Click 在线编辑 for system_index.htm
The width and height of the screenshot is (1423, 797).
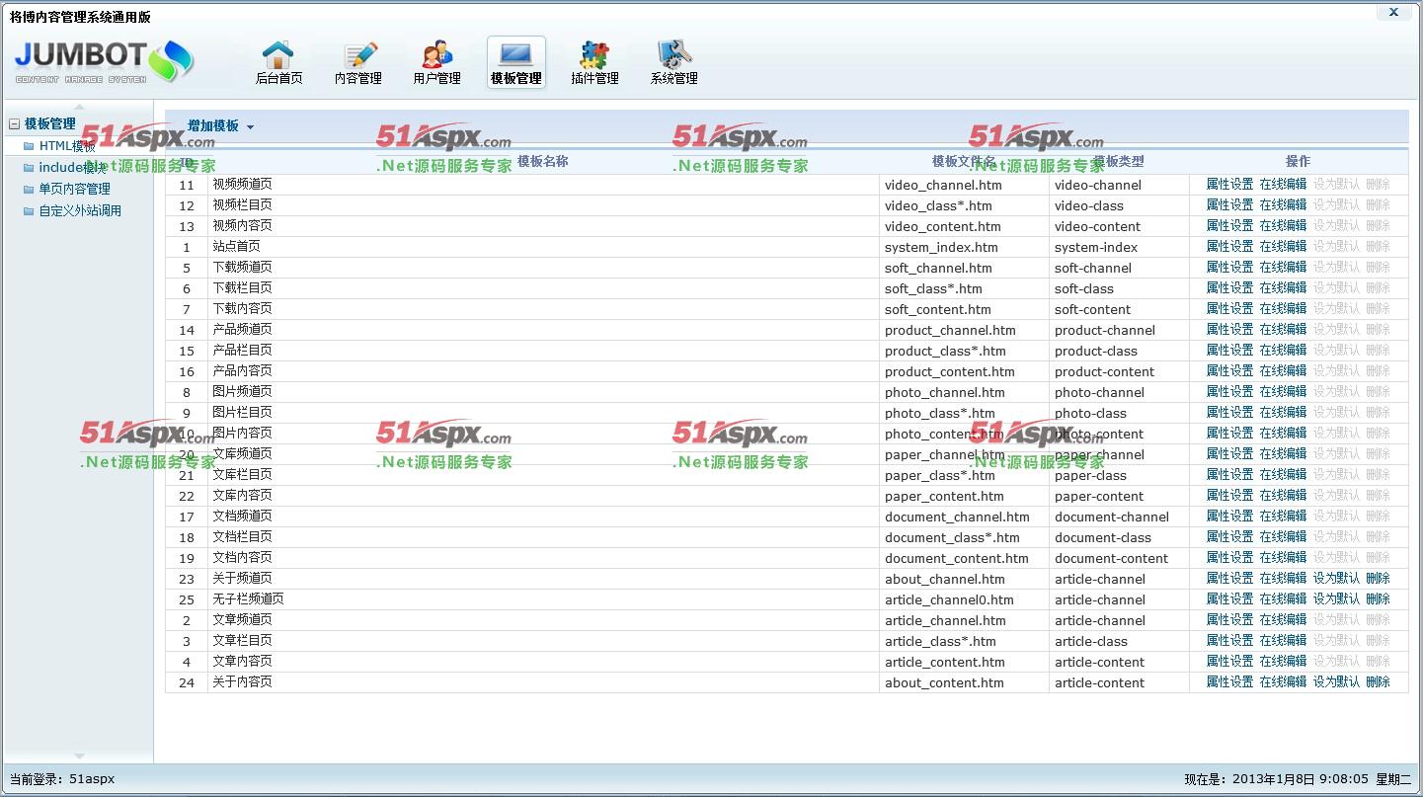(x=1283, y=247)
